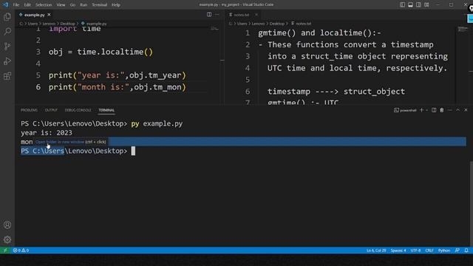Select the powershell terminal label

tap(405, 110)
